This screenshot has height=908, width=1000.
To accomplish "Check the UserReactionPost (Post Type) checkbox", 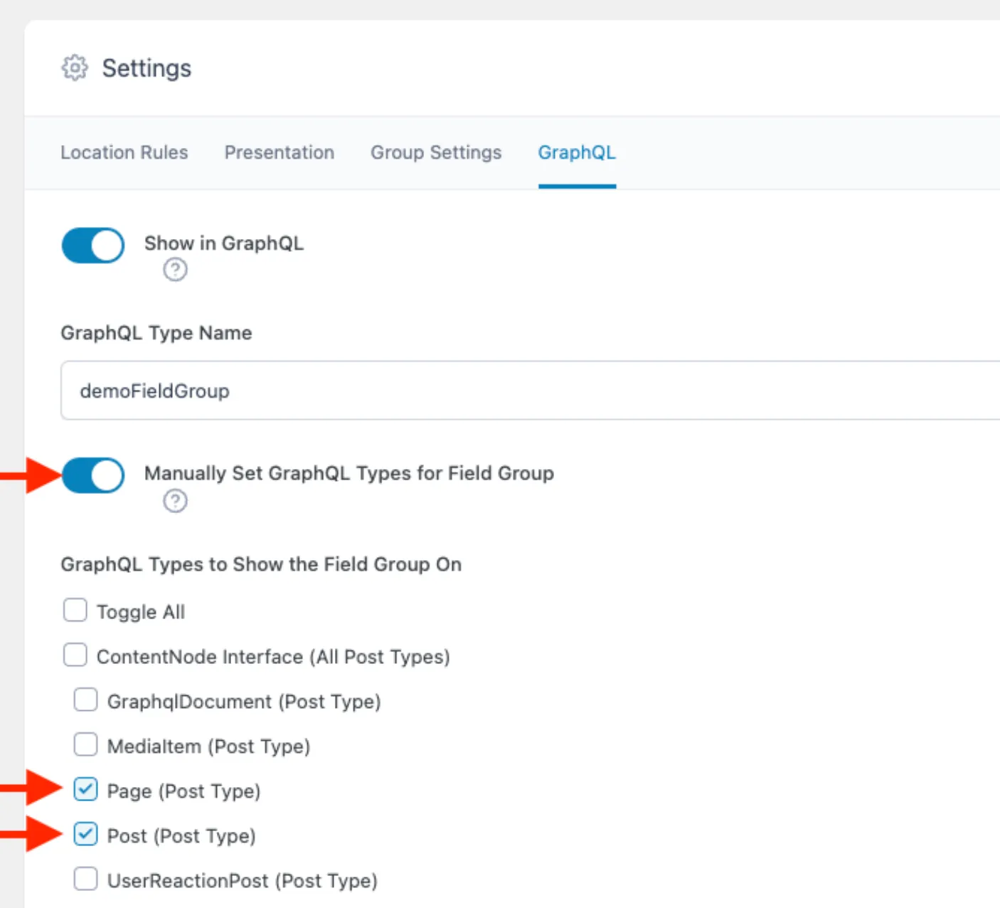I will point(86,880).
